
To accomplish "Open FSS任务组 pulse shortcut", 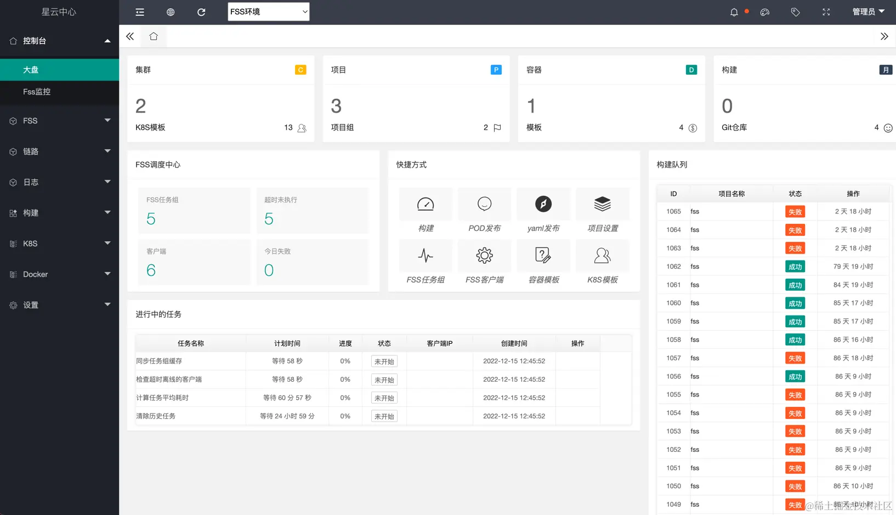I will click(426, 256).
